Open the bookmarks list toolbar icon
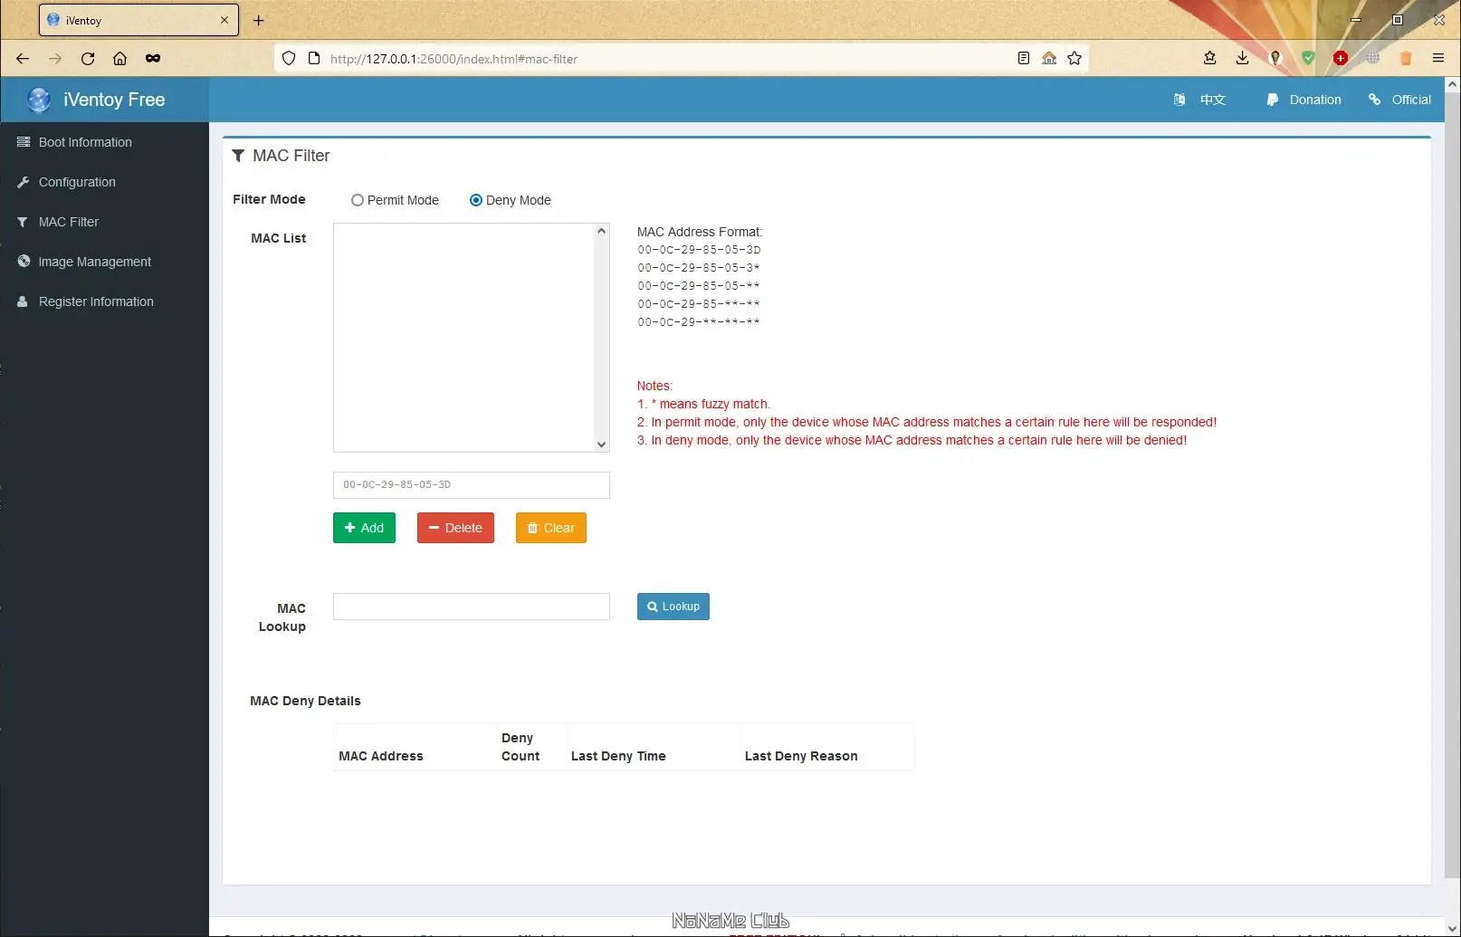 [x=1210, y=59]
